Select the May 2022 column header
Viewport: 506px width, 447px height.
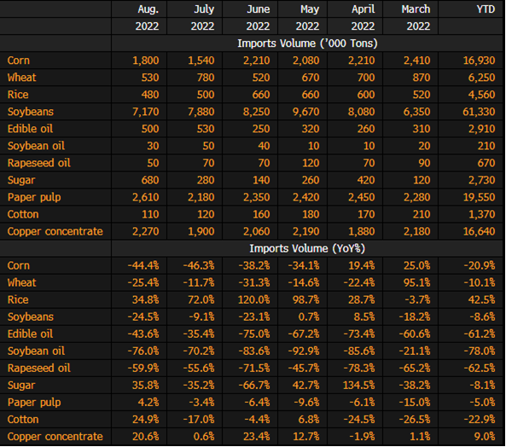[308, 17]
